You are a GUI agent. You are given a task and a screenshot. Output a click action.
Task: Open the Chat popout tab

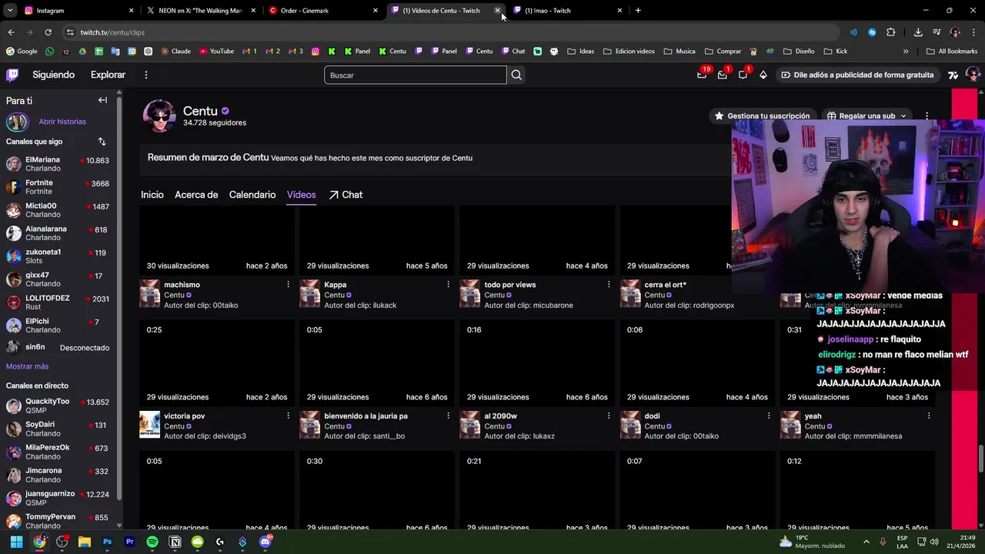[346, 195]
